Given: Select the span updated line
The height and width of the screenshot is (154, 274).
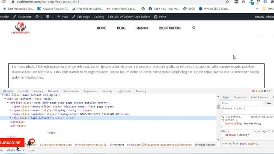Looking at the screenshot, I should tap(71, 114).
